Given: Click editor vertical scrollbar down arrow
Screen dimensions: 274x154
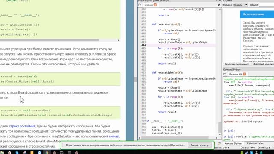Looking at the screenshot, I should coord(220,135).
